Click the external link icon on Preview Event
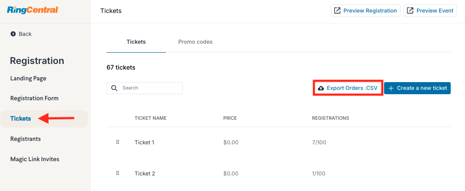This screenshot has width=465, height=191. (410, 11)
